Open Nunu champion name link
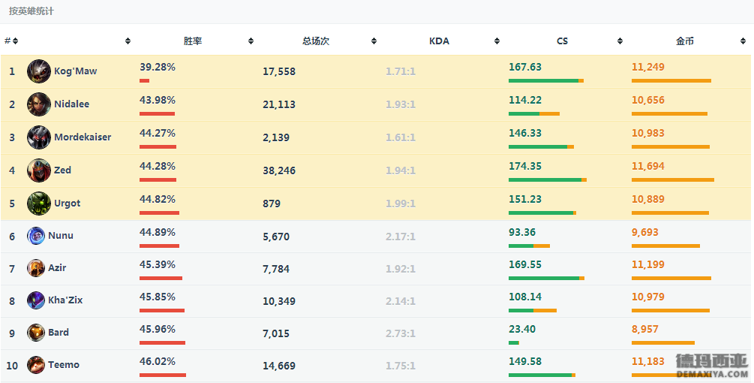 pos(61,235)
